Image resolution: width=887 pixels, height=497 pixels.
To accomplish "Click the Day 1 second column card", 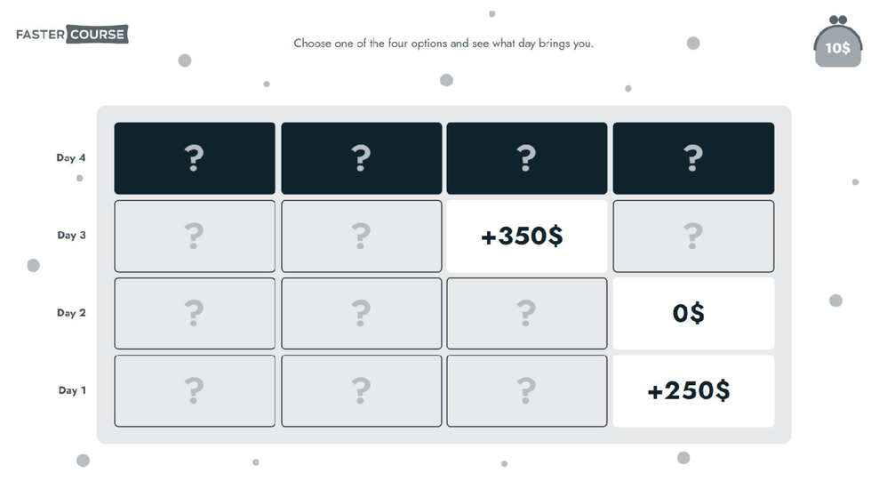I will click(x=361, y=390).
